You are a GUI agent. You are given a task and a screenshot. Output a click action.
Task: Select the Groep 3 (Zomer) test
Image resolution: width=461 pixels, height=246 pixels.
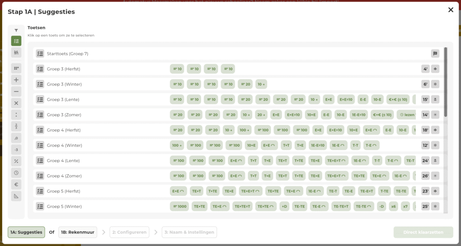pyautogui.click(x=238, y=115)
